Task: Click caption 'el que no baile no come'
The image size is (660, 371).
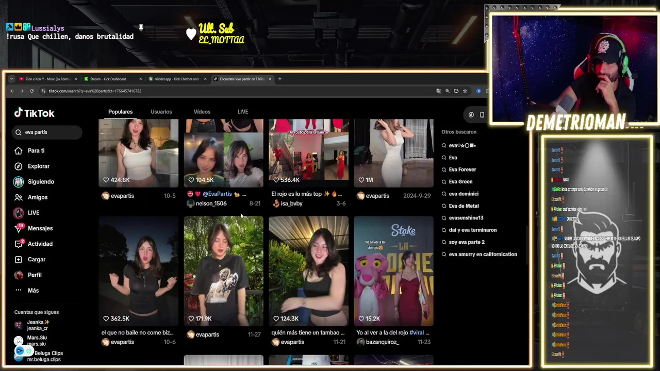Action: tap(137, 333)
